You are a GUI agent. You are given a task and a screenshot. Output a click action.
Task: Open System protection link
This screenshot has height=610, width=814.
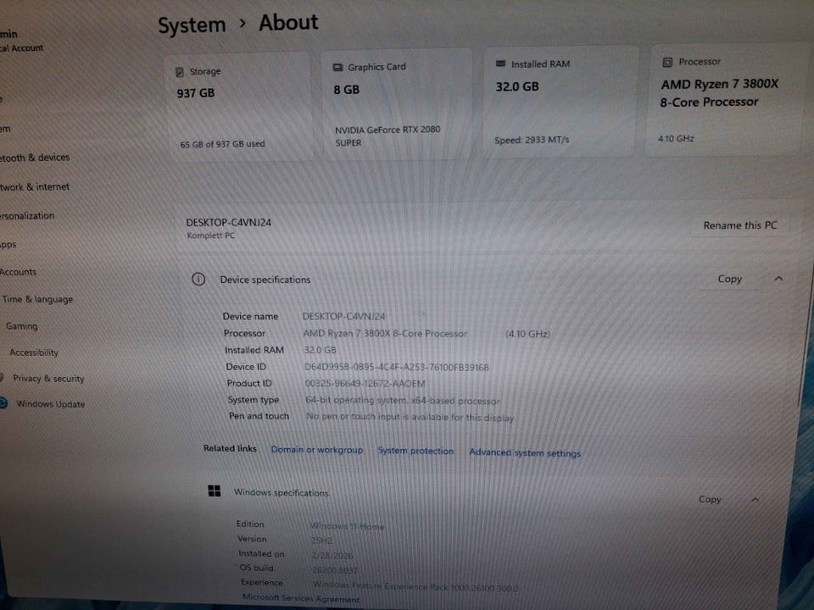coord(415,451)
